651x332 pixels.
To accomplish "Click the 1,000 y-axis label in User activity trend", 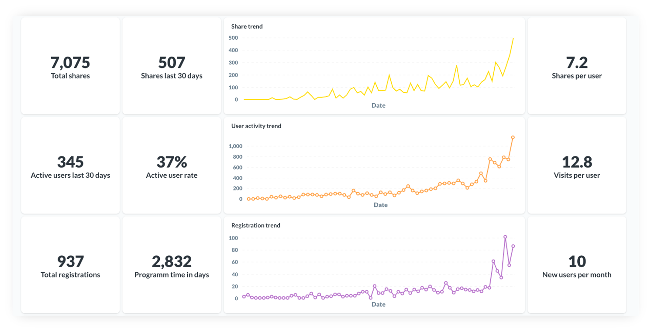I will 235,146.
